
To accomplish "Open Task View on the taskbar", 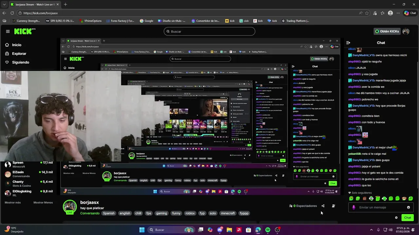I will point(201,230).
